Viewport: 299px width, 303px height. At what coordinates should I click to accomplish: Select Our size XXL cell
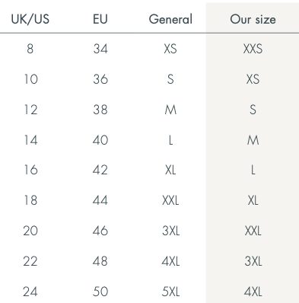[x=253, y=231]
